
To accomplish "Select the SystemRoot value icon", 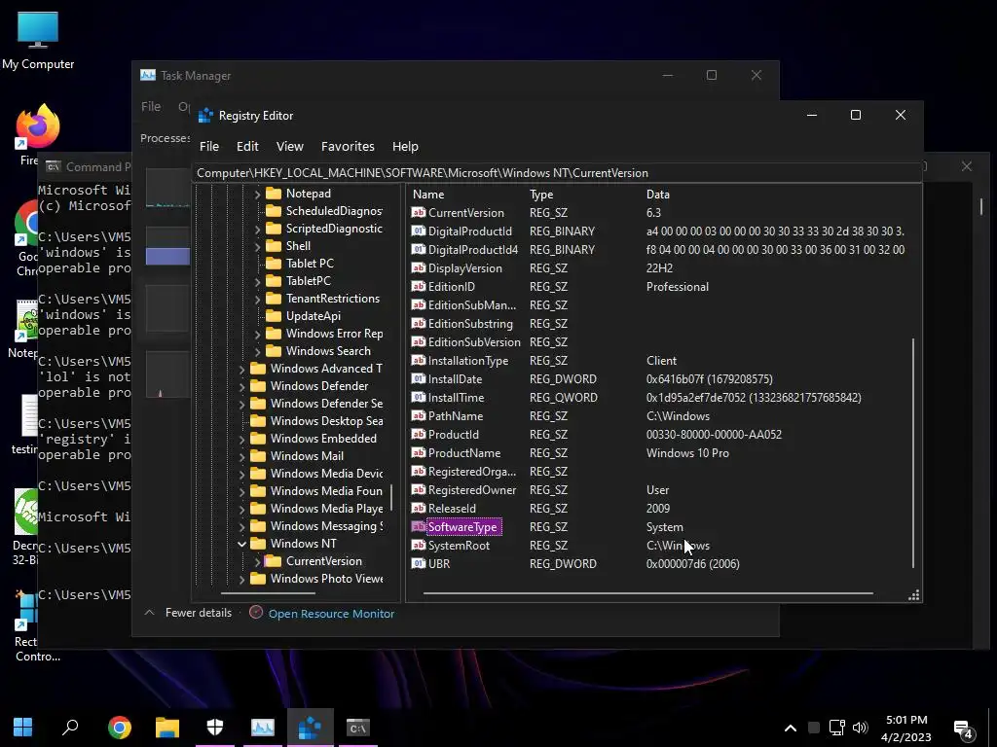I will tap(419, 545).
